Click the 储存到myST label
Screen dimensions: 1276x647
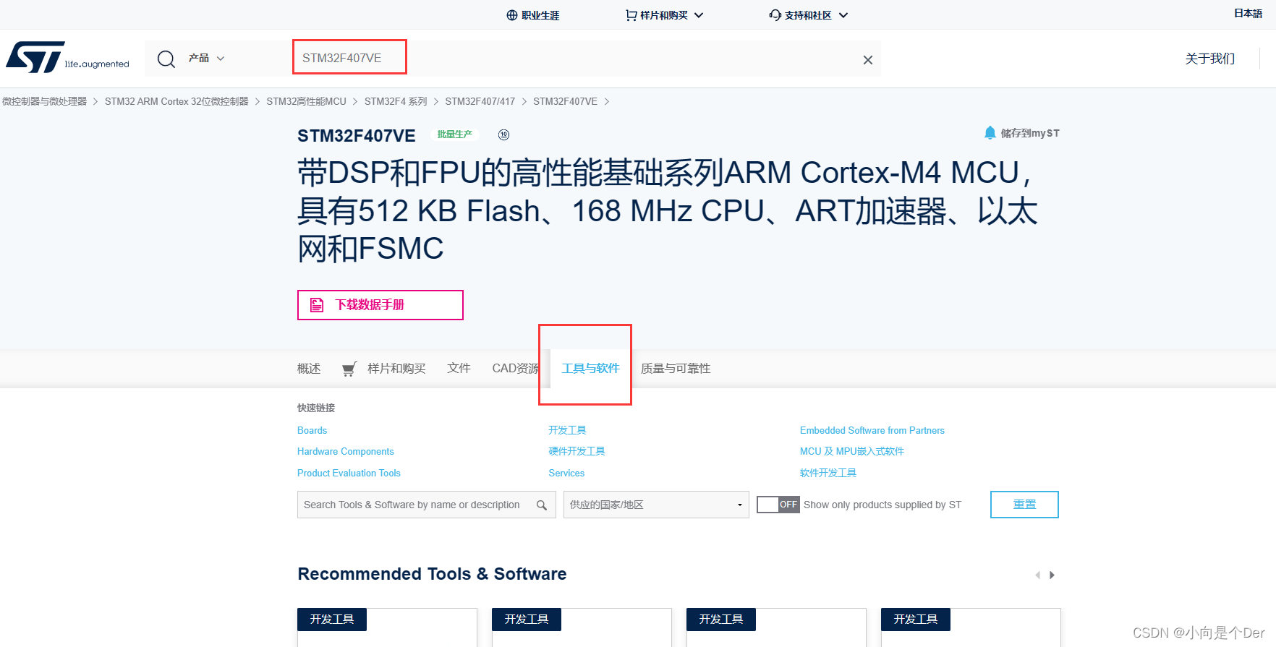1030,133
